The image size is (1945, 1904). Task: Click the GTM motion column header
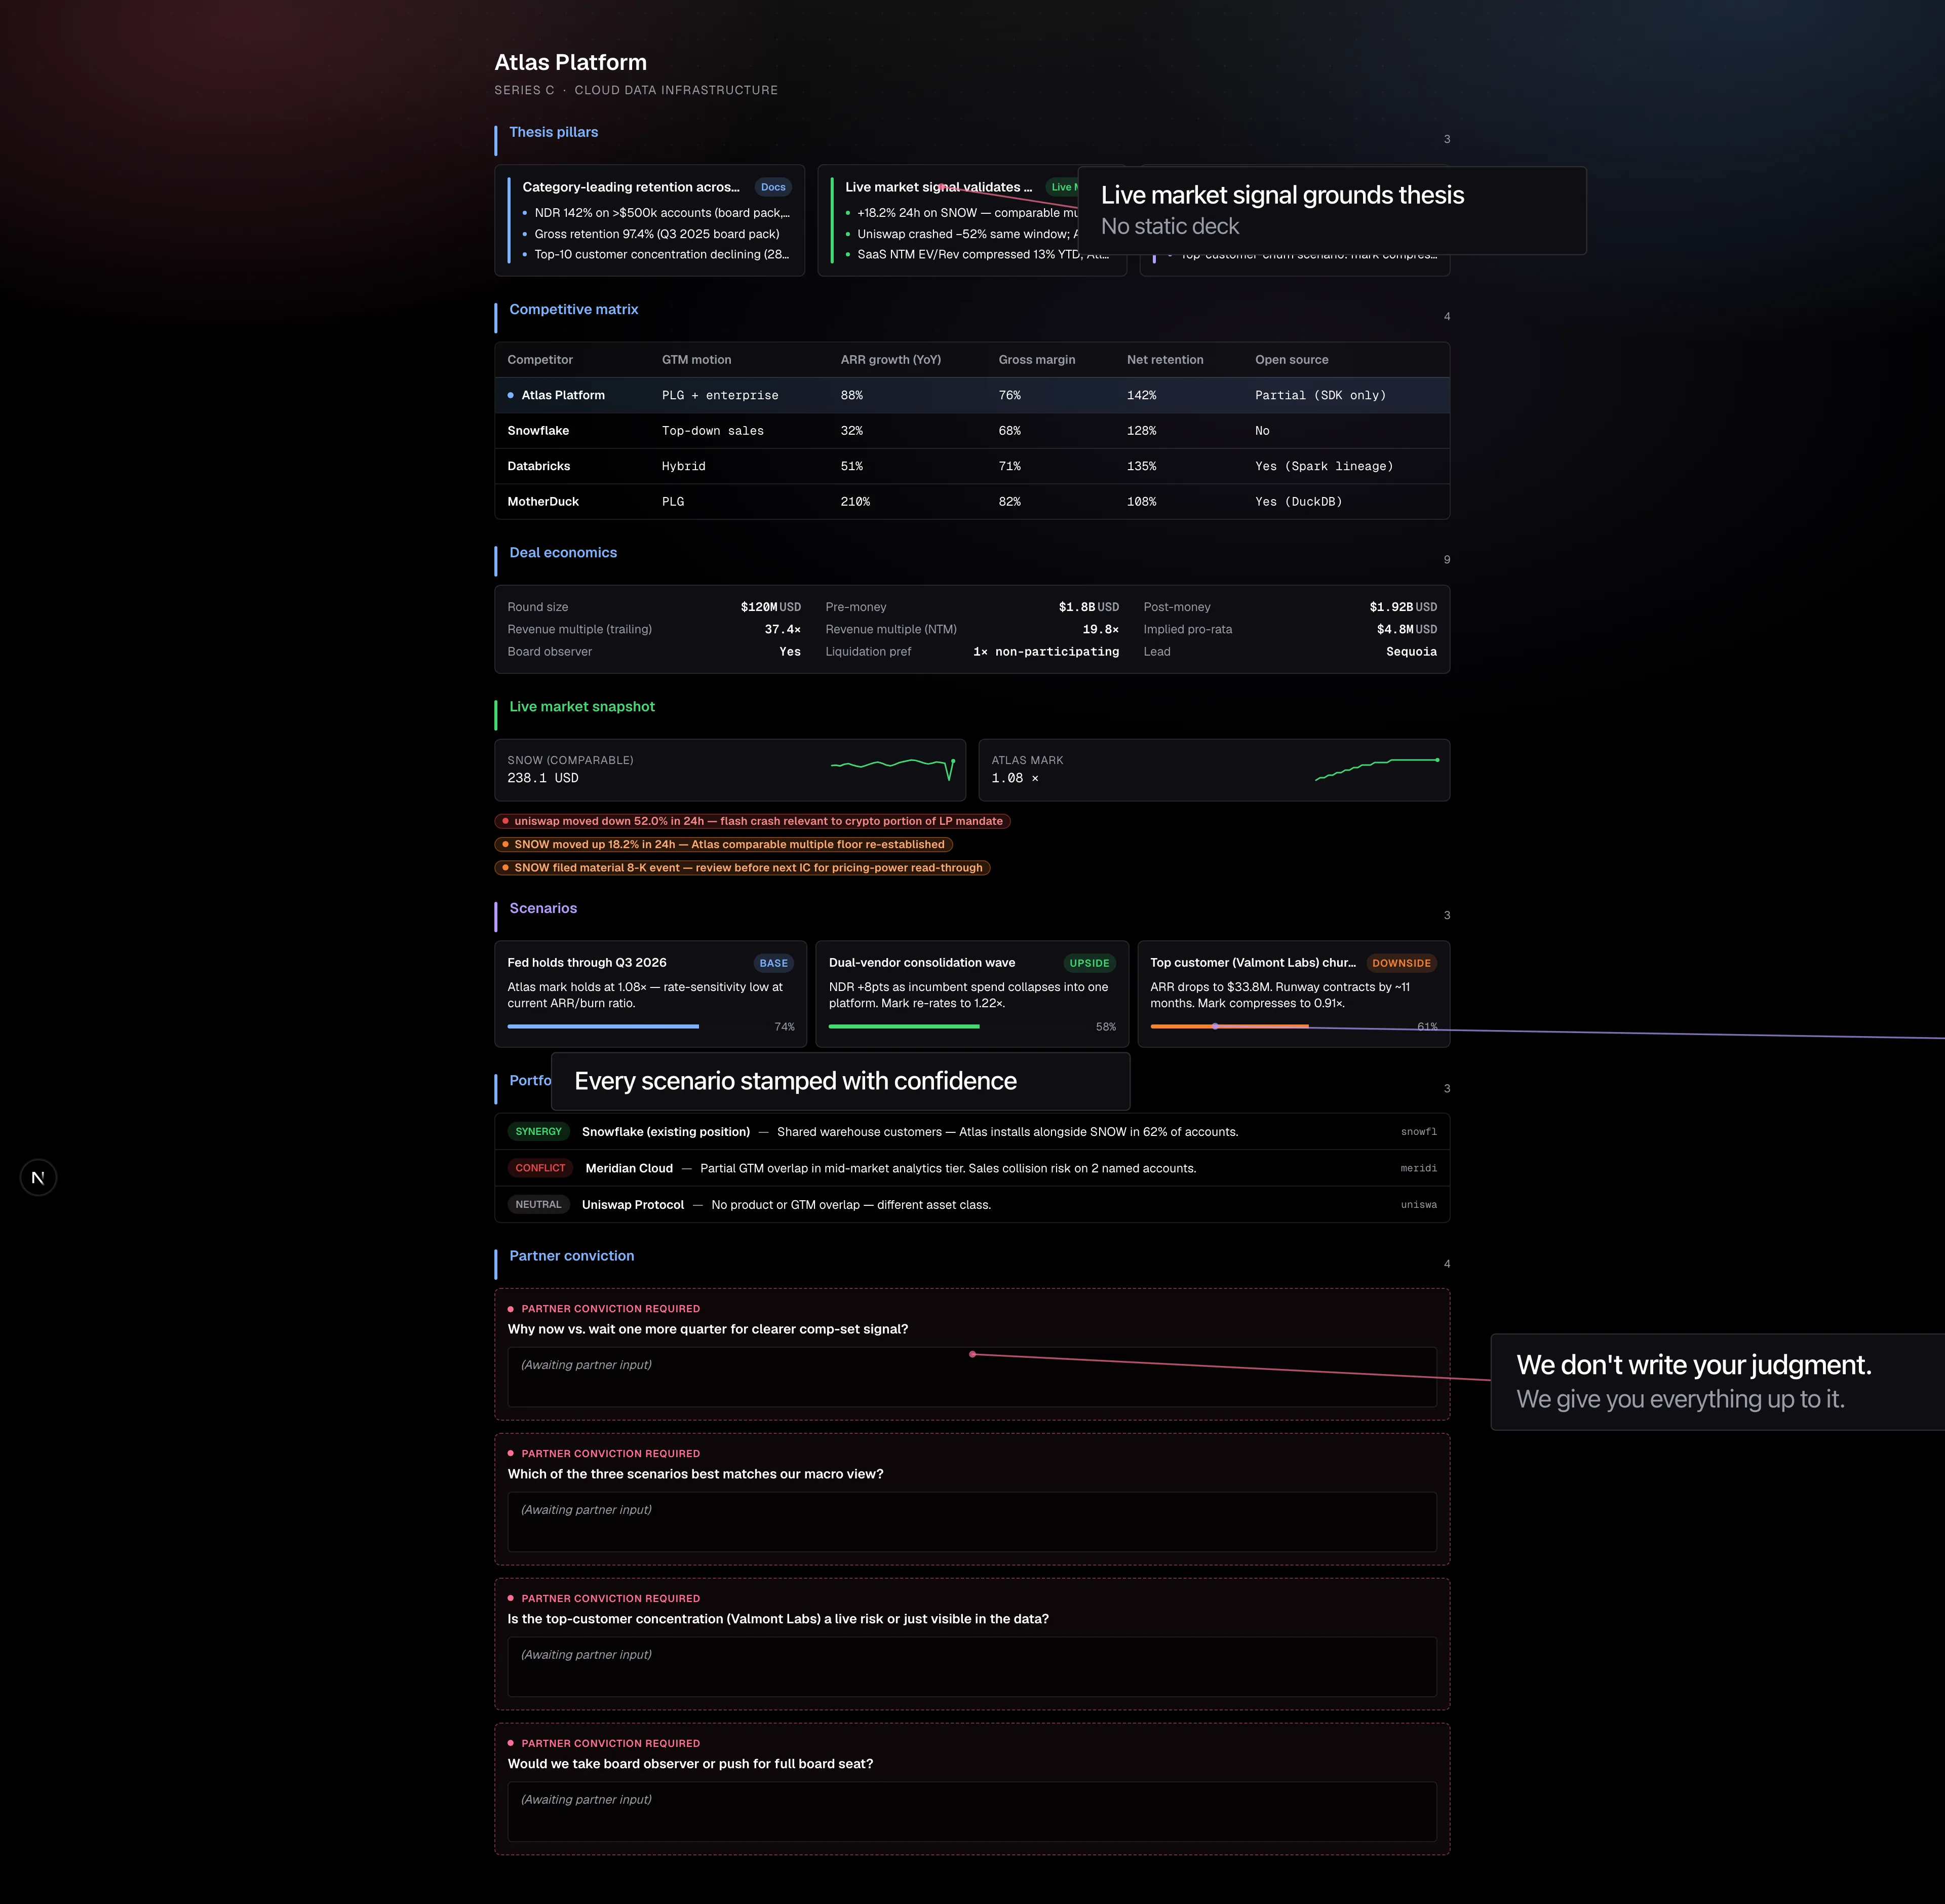pyautogui.click(x=696, y=360)
